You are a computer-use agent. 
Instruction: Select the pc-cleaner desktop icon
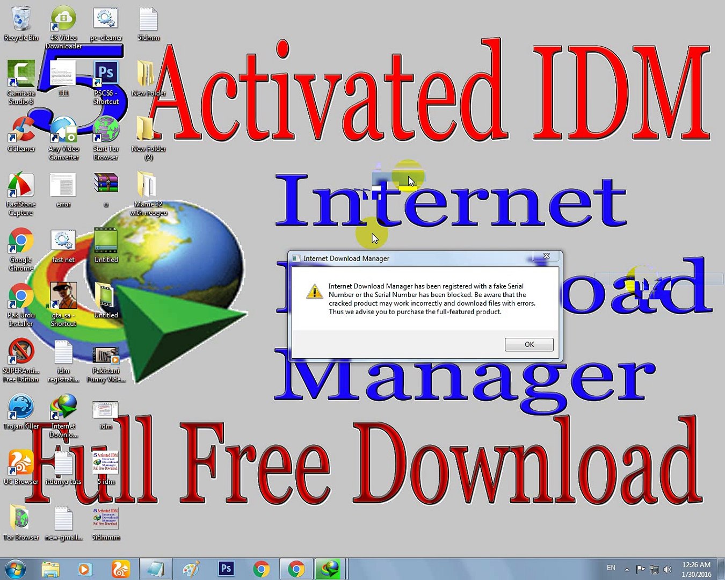coord(106,24)
